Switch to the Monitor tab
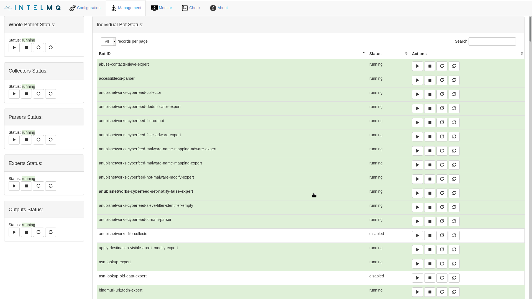Viewport: 532px width, 299px height. tap(162, 8)
